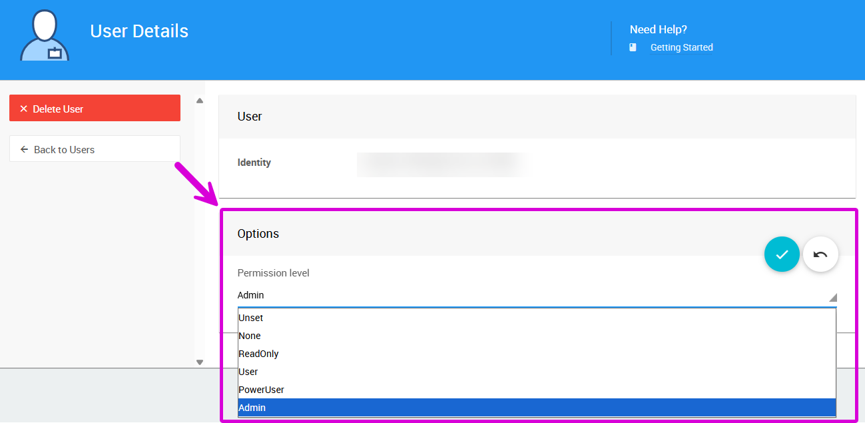The height and width of the screenshot is (423, 865).
Task: Select the ReadOnly permission option
Action: point(258,354)
